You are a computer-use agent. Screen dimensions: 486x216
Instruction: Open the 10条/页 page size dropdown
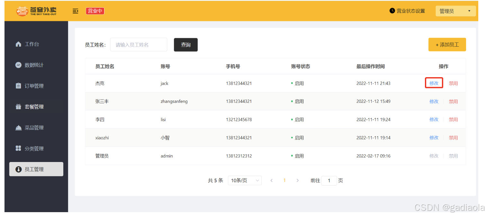pos(245,181)
